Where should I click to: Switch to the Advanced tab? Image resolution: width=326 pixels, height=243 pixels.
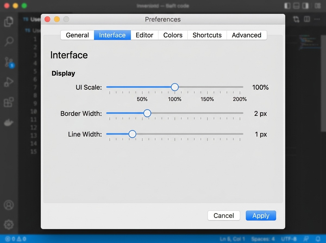(x=247, y=35)
